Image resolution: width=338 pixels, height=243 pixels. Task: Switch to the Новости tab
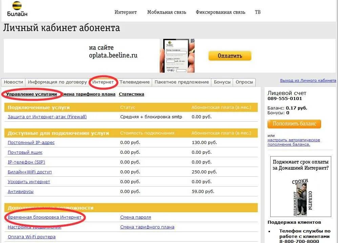pyautogui.click(x=13, y=82)
